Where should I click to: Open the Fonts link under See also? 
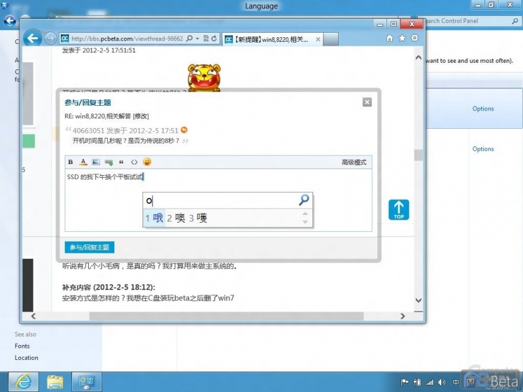pyautogui.click(x=22, y=346)
